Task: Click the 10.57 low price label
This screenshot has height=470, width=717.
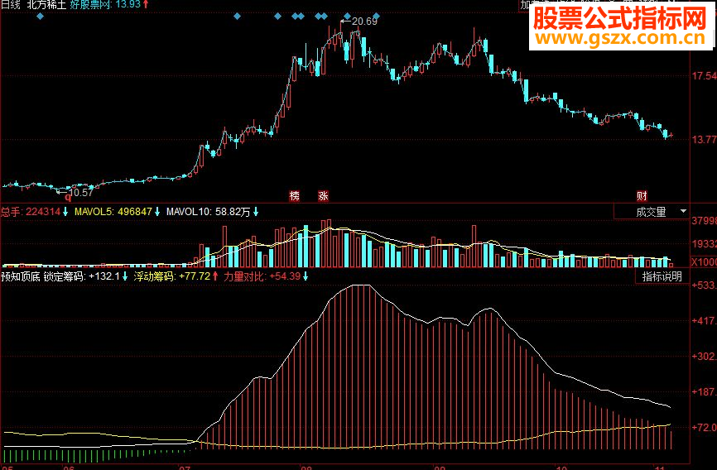Action: click(x=81, y=193)
